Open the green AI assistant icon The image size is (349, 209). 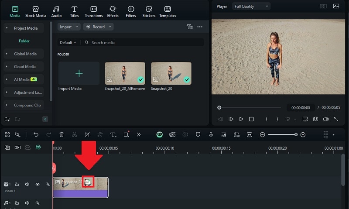click(159, 134)
